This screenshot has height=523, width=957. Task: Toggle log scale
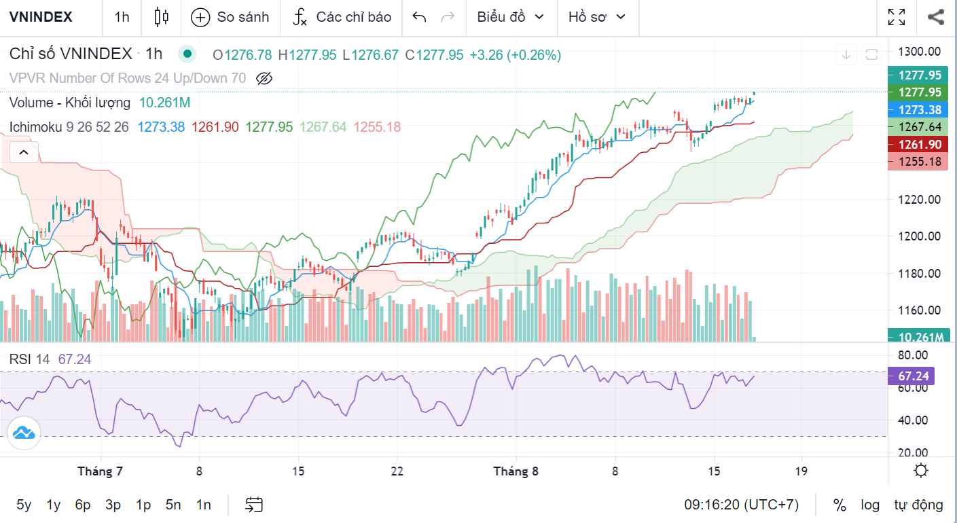(870, 505)
